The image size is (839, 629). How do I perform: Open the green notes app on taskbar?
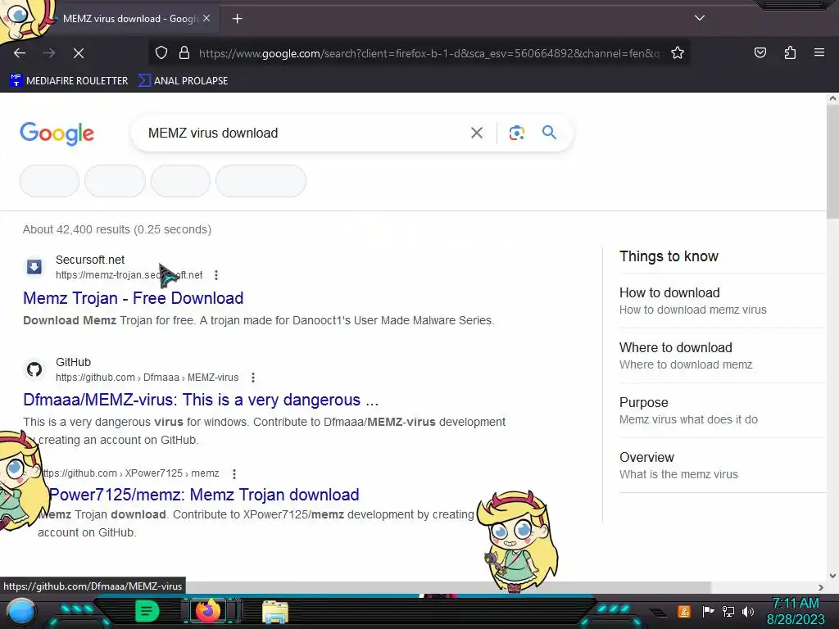[147, 611]
